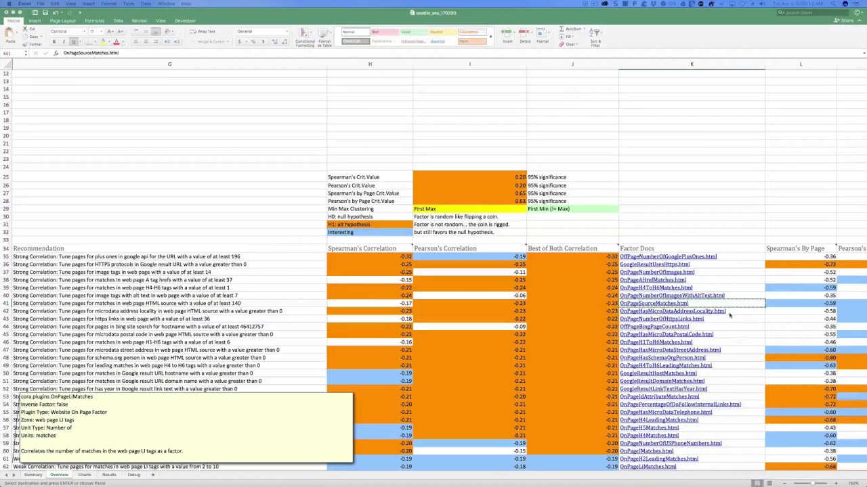Viewport: 867px width, 487px height.
Task: Click the text orientation icon
Action: tap(168, 32)
